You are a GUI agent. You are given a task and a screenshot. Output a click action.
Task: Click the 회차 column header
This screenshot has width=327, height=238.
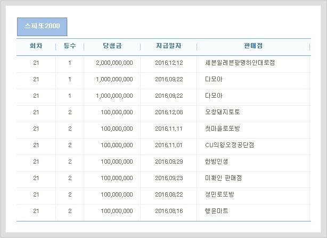tap(36, 46)
